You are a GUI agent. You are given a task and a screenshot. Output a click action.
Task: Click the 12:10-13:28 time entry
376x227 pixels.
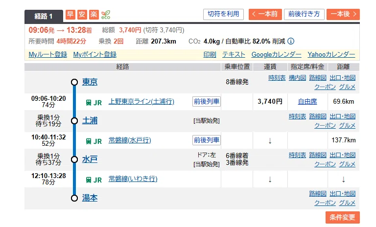(48, 176)
